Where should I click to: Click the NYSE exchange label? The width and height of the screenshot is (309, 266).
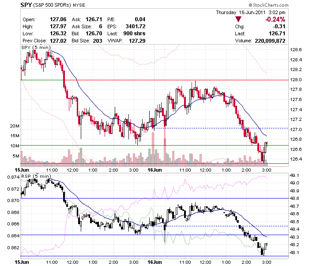[x=79, y=5]
